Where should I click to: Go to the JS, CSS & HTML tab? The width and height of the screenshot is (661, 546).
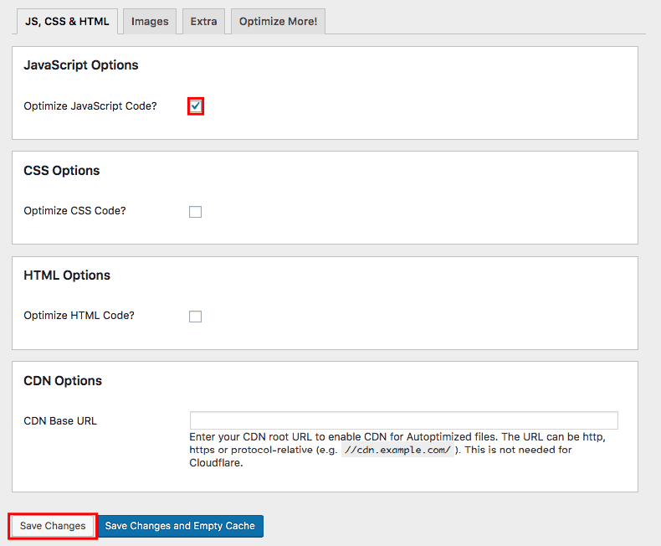coord(67,22)
